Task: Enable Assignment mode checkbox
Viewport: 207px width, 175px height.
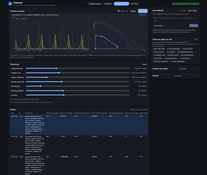Action: click(154, 14)
